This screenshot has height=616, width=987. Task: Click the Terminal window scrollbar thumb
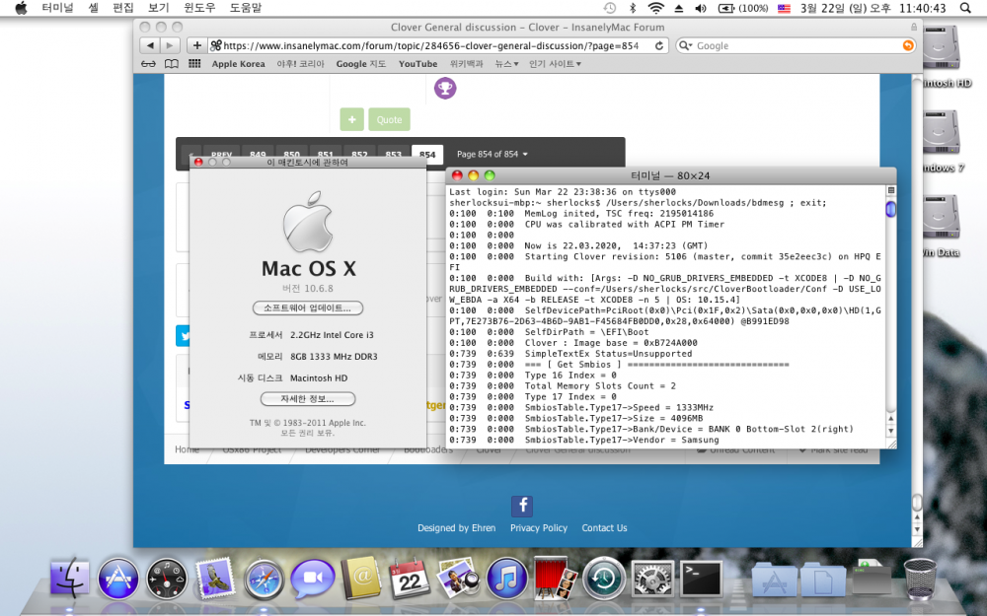coord(890,209)
